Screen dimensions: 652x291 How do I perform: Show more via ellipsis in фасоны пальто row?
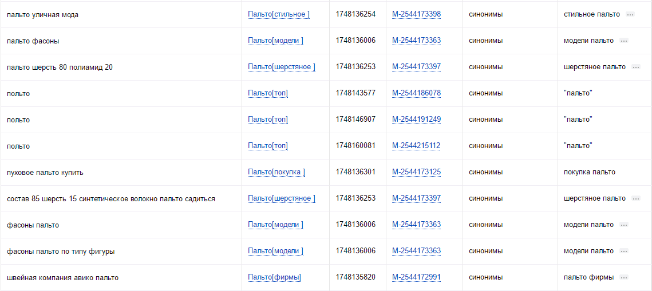(x=623, y=225)
